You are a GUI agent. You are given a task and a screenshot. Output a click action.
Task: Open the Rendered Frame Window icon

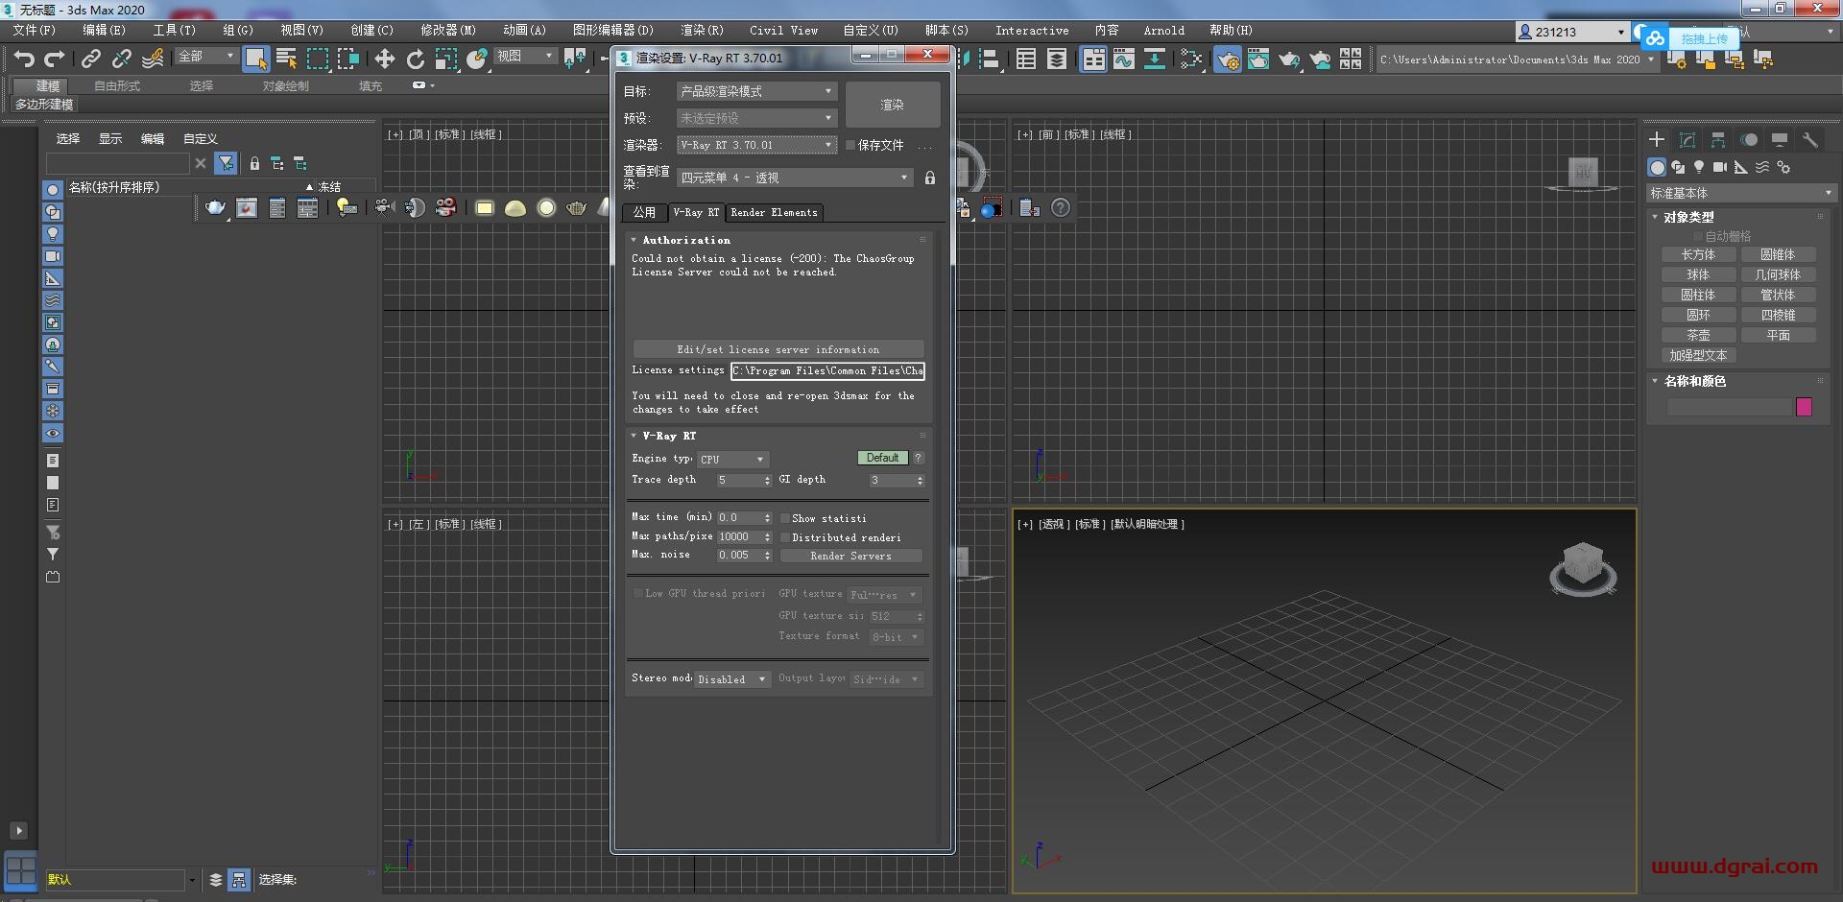point(1258,59)
